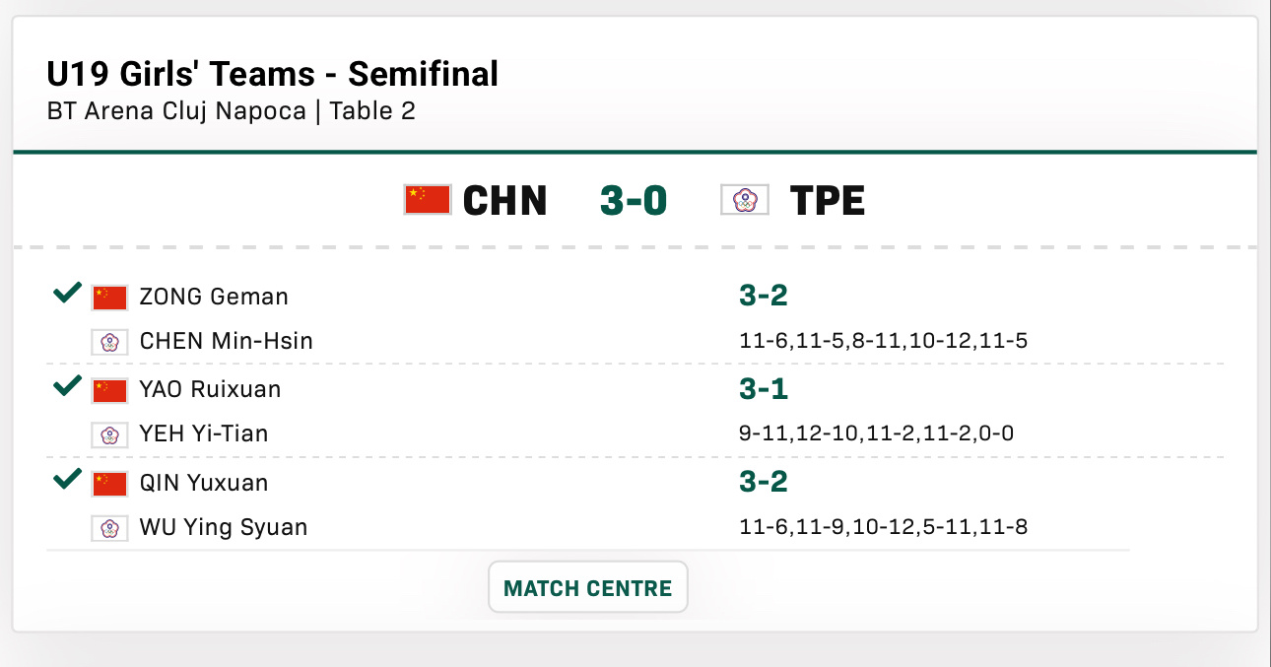Select player name ZONG Geman
Viewport: 1271px width, 667px height.
(214, 297)
